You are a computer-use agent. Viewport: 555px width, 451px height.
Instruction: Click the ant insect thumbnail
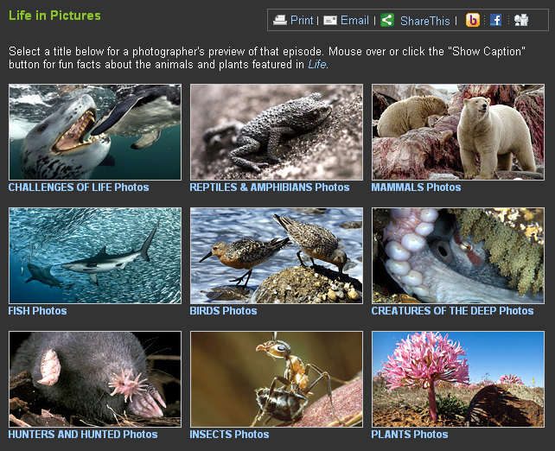277,379
